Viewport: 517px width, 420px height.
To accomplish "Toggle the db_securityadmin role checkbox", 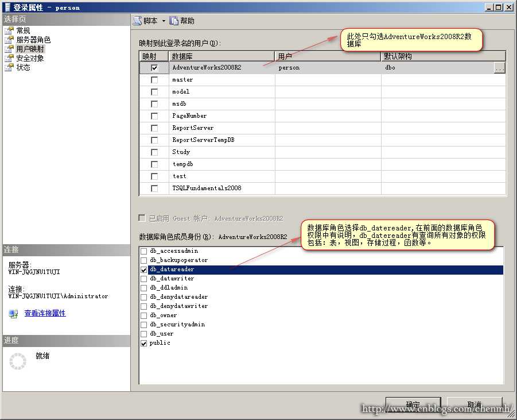I will (144, 325).
